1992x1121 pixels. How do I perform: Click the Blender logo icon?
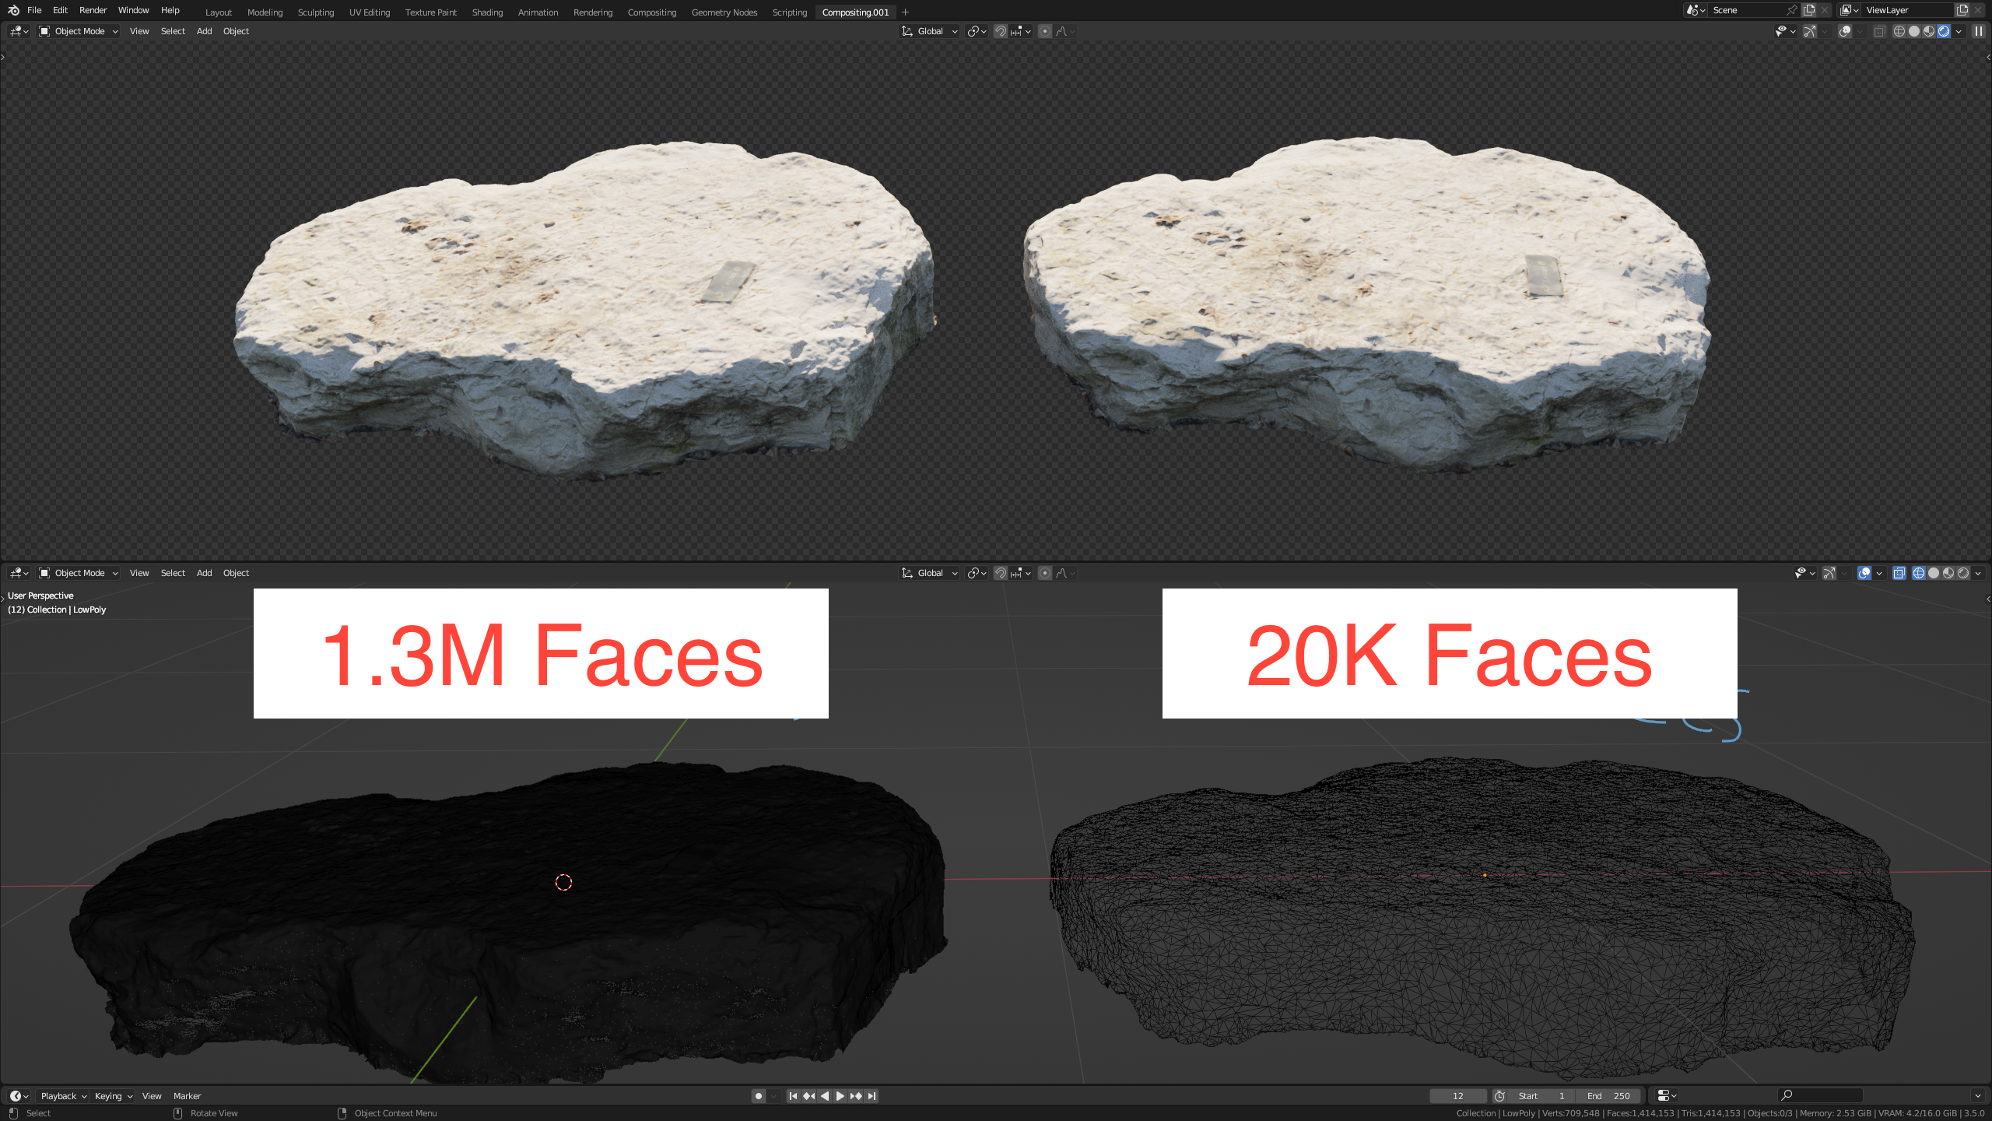(x=13, y=10)
